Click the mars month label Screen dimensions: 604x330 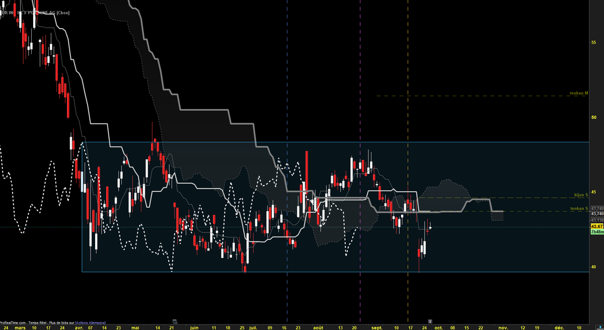tap(20, 327)
